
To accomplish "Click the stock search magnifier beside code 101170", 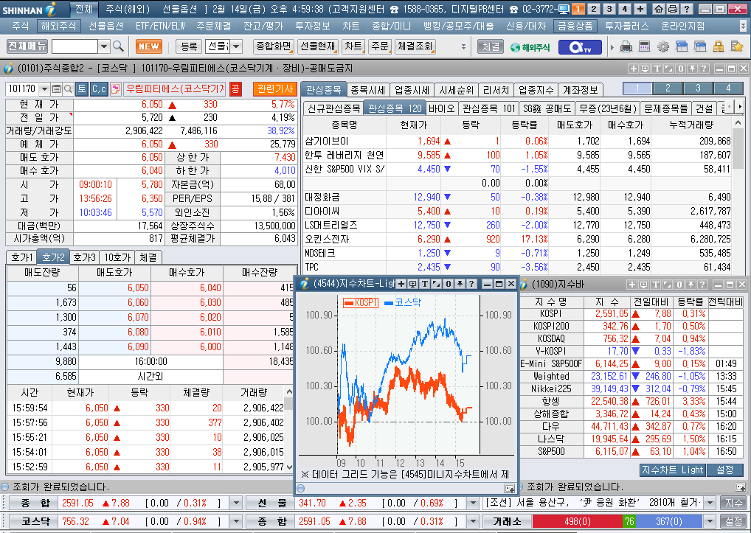I will 68,89.
